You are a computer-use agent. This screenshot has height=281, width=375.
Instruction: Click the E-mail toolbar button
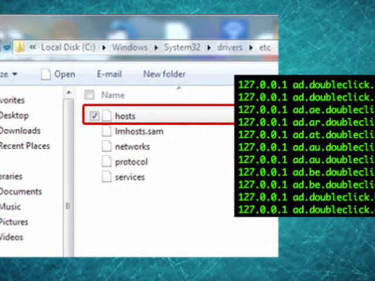pos(110,74)
